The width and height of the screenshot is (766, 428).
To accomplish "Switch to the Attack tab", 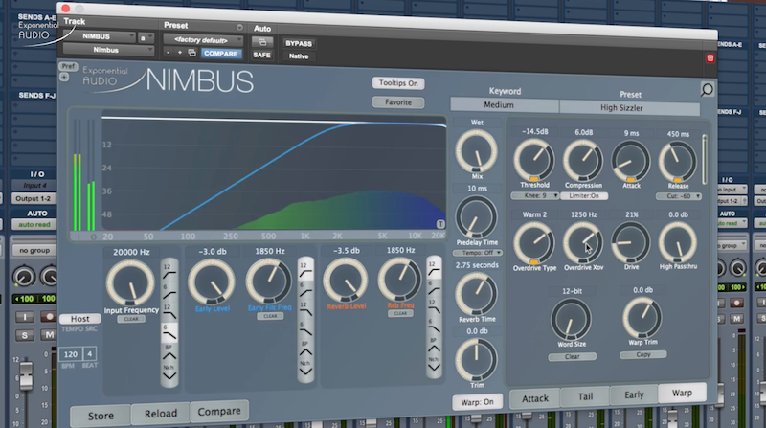I will click(534, 396).
